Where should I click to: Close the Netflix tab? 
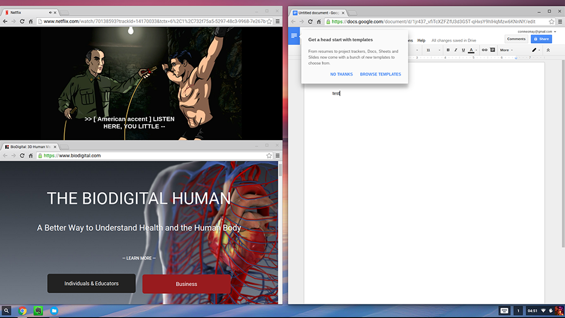55,12
